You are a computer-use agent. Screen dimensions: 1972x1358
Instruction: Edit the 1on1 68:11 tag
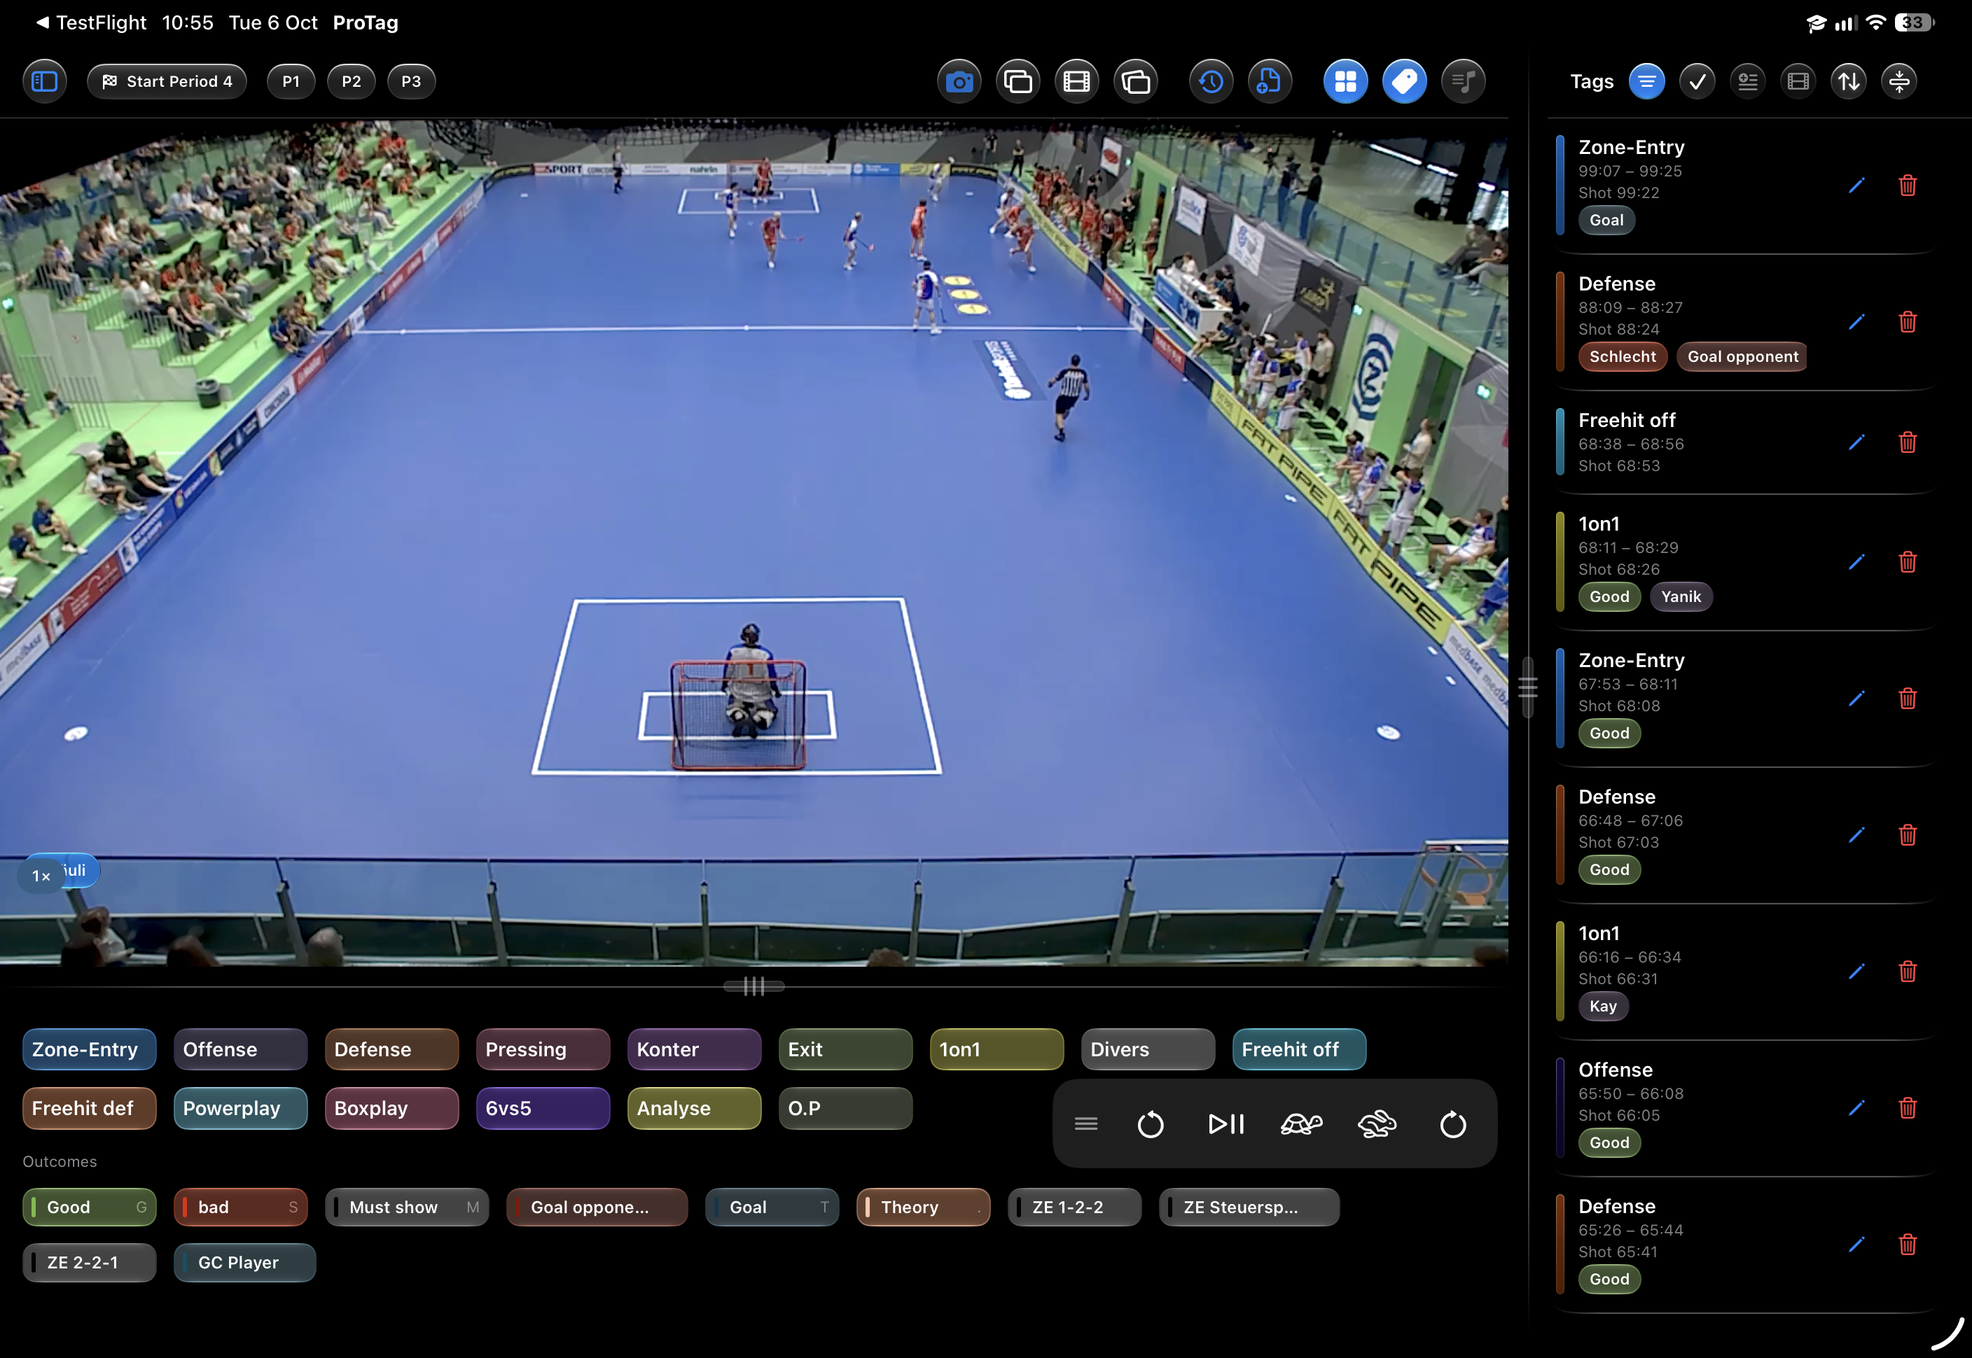1856,561
